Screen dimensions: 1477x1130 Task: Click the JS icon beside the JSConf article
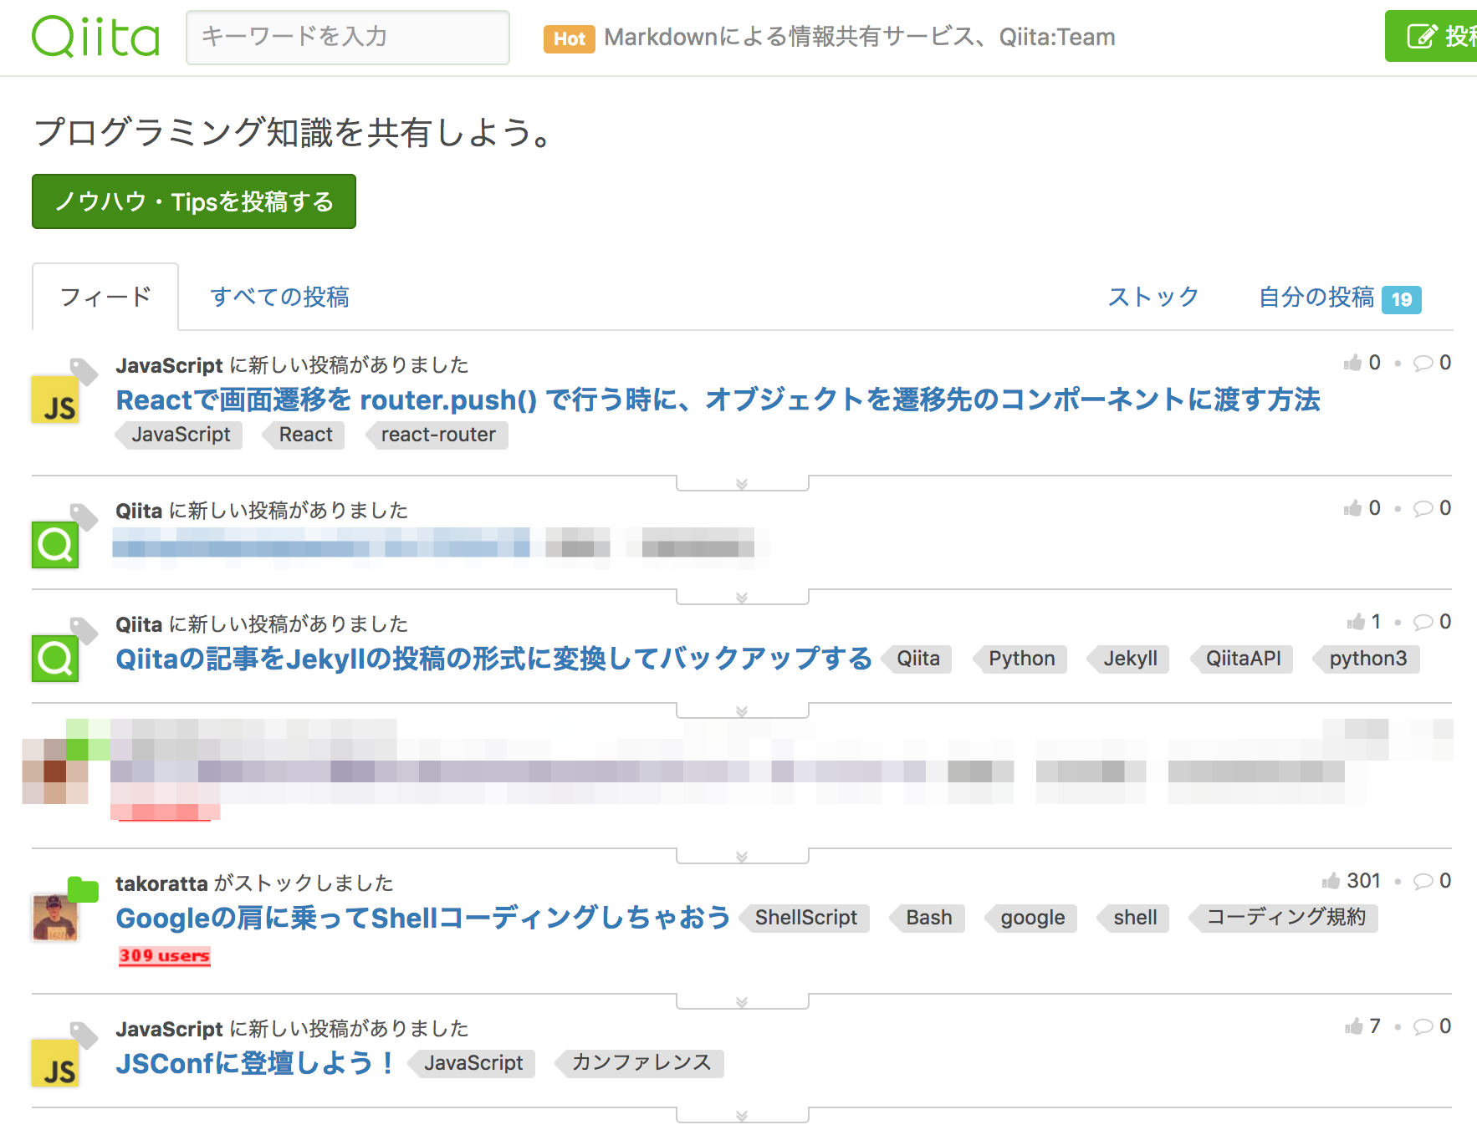[x=55, y=1063]
